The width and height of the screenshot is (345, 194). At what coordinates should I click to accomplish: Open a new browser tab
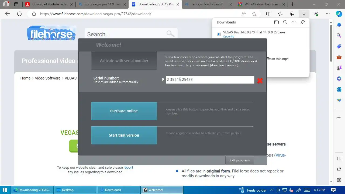click(292, 4)
